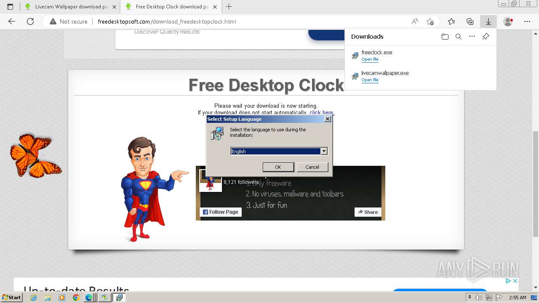
Task: Click the livecamwallpaper.exe file icon
Action: [x=355, y=76]
